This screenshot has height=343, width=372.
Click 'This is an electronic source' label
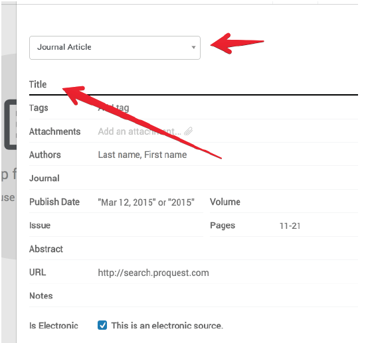(x=167, y=326)
